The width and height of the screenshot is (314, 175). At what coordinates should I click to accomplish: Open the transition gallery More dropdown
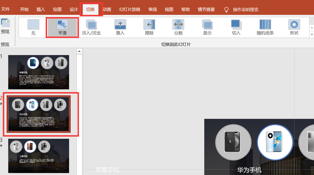point(311,34)
